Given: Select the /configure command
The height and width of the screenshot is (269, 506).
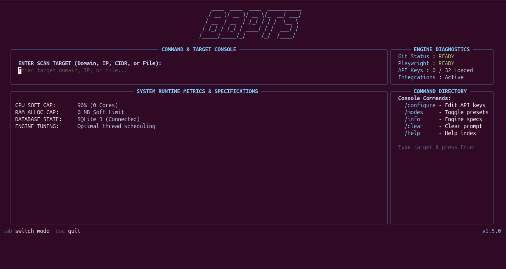Looking at the screenshot, I should [x=420, y=105].
